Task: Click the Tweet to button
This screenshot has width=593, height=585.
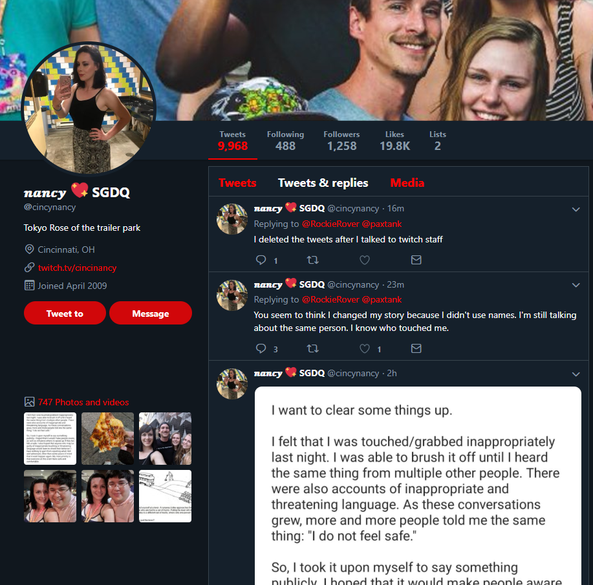Action: tap(65, 313)
